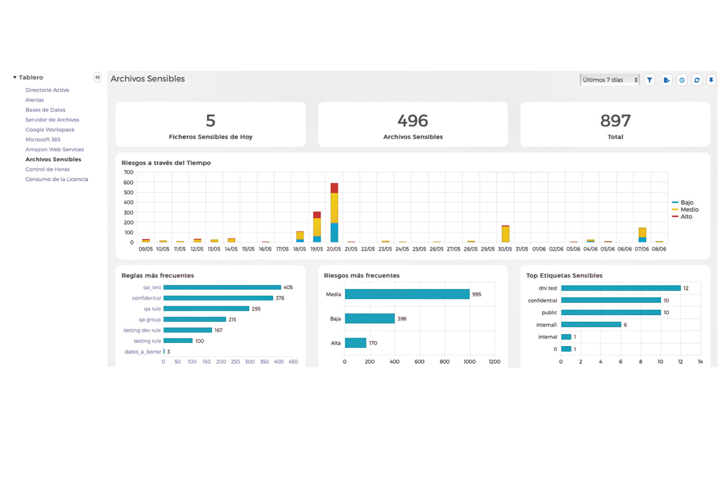
Task: Click the Reglas más frecuentes title
Action: tap(158, 275)
